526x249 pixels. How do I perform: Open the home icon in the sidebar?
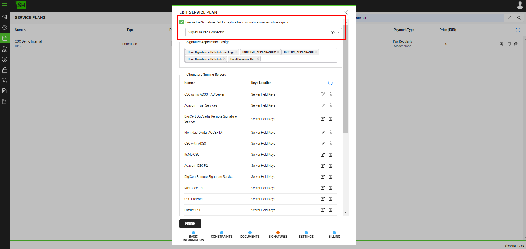pos(5,17)
